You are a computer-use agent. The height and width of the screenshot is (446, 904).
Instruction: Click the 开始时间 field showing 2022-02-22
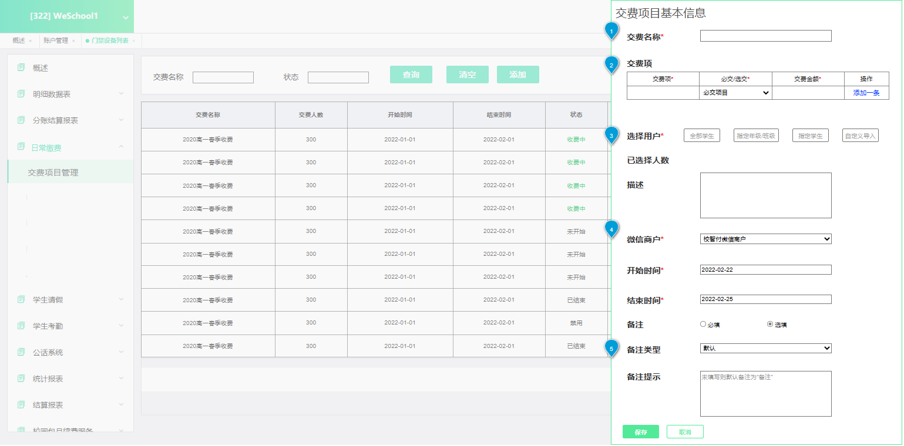[x=766, y=269]
